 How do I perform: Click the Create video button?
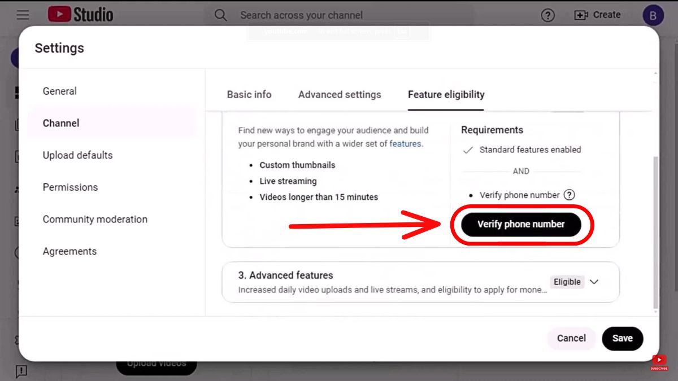(597, 15)
